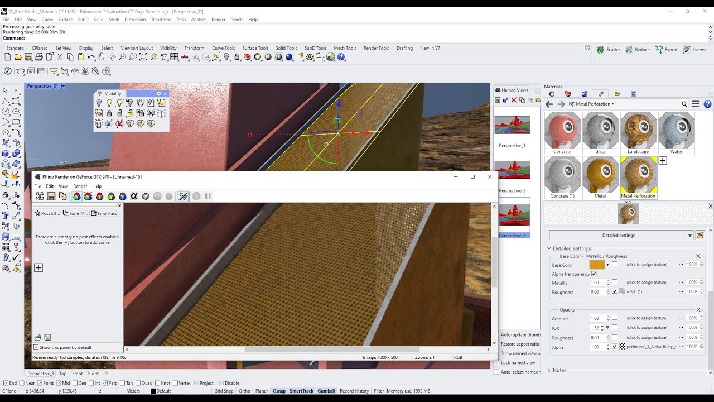Click the materials search magnifier icon
The width and height of the screenshot is (714, 402).
(684, 104)
